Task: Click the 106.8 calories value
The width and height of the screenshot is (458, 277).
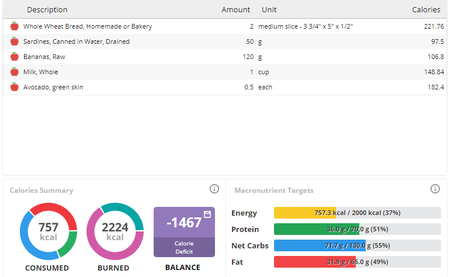Action: [x=436, y=57]
